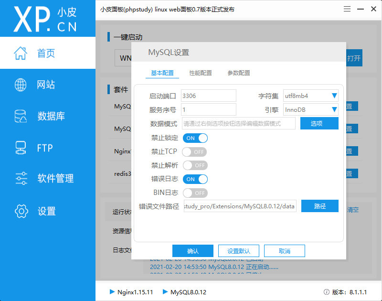Click the 服务序号 input field

209,109
